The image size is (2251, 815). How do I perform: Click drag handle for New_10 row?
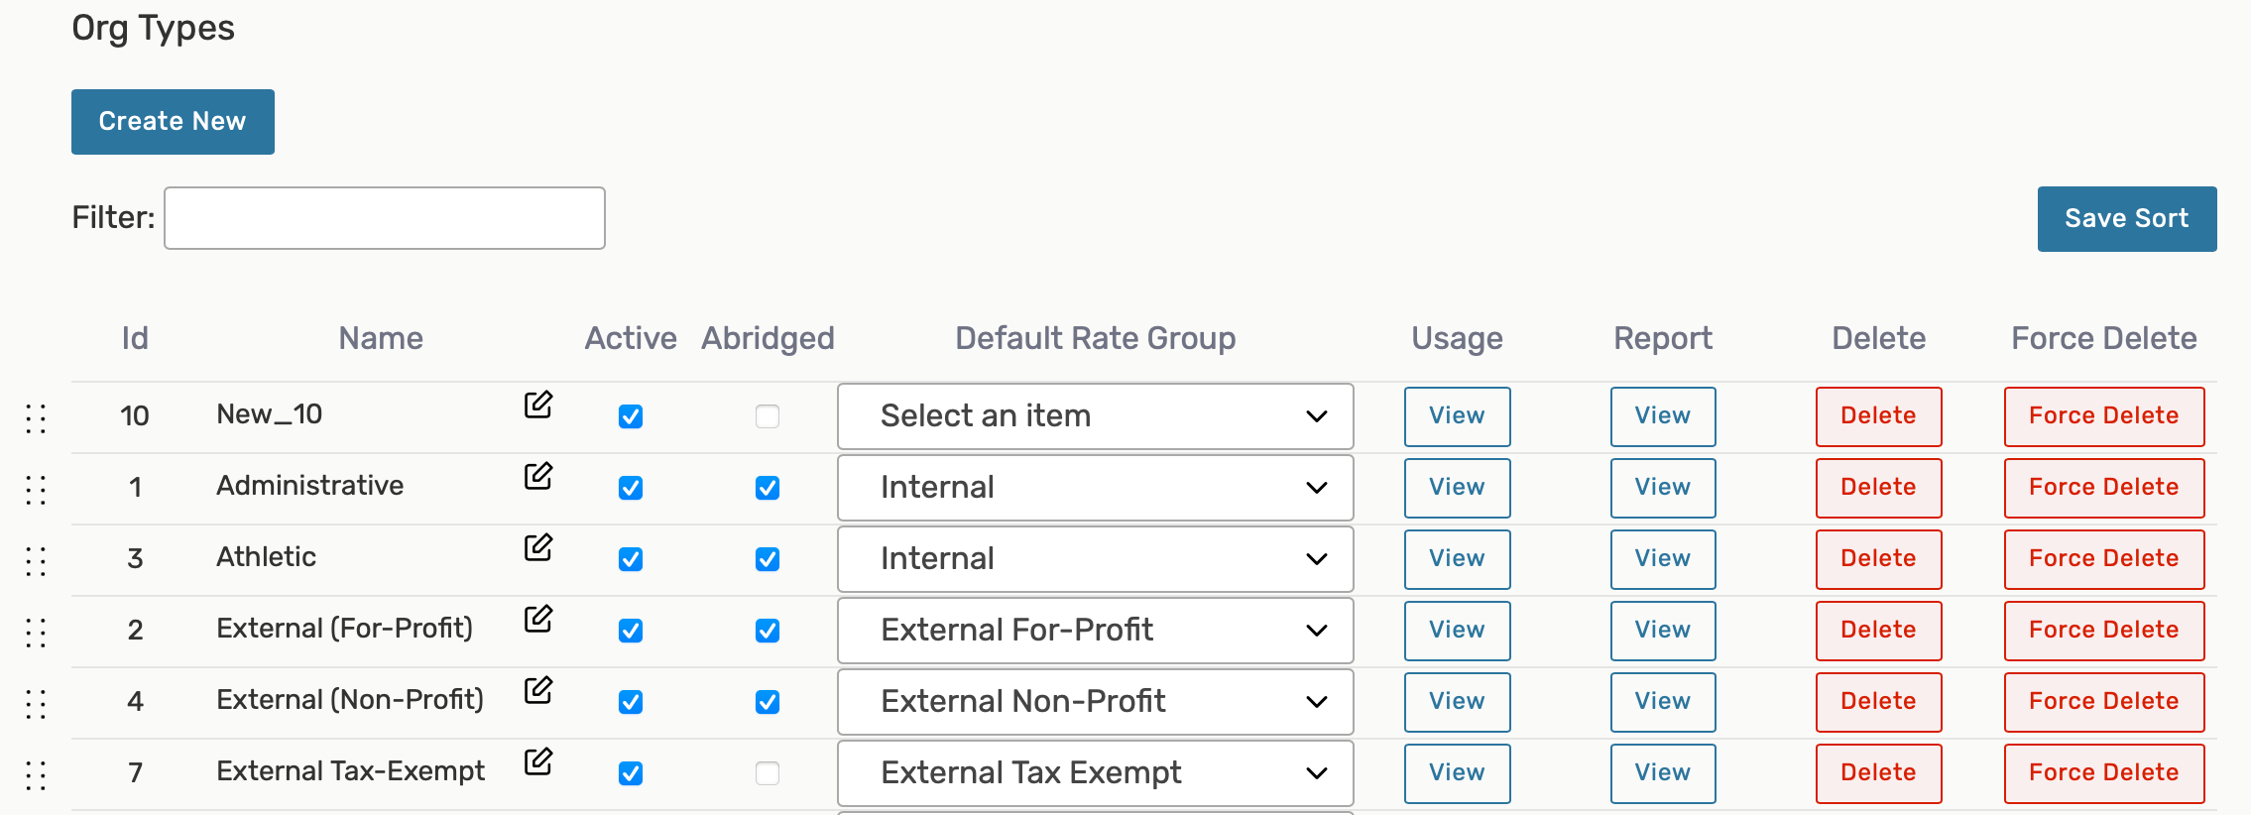36,418
